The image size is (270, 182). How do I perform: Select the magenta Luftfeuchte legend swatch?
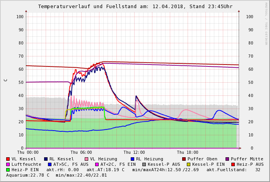8,164
